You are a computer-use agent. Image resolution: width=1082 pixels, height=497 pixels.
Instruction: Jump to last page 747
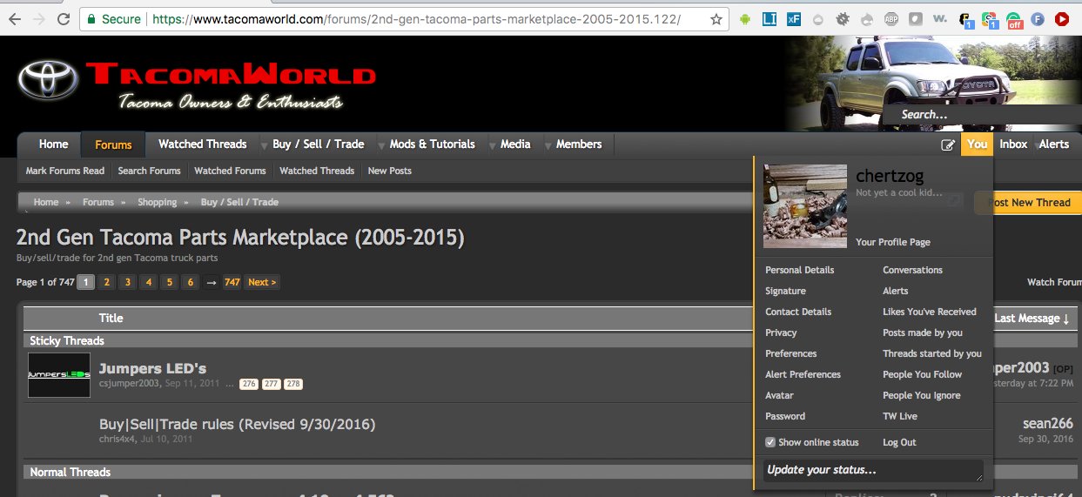click(x=232, y=282)
